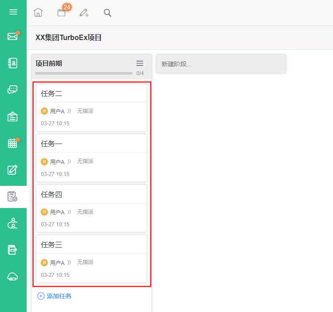The image size is (333, 312).
Task: Open the chat messages icon
Action: pyautogui.click(x=12, y=90)
